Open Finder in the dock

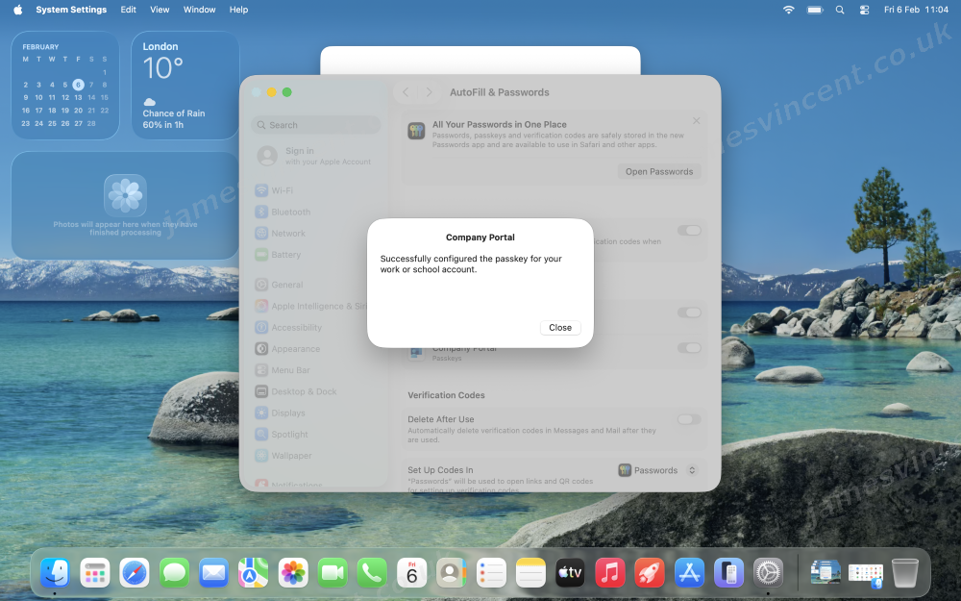[x=56, y=574]
